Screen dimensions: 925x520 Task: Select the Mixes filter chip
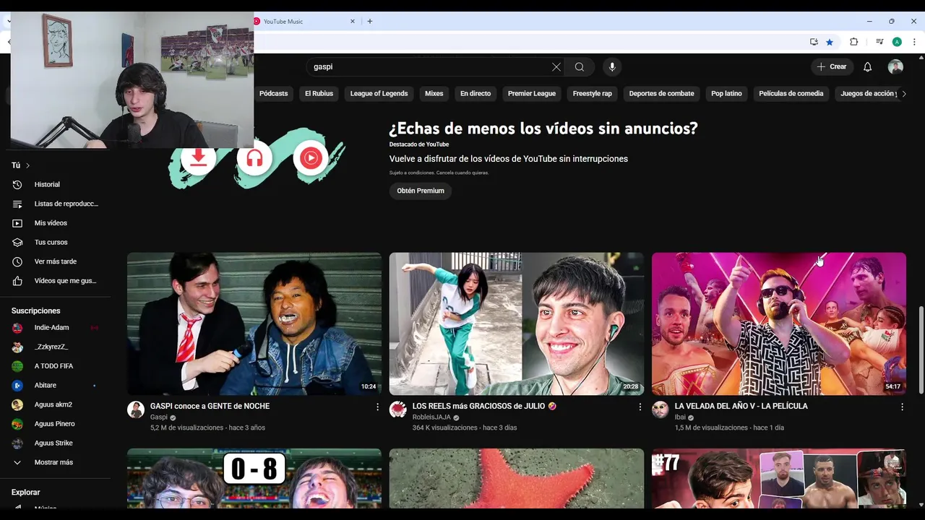(434, 93)
